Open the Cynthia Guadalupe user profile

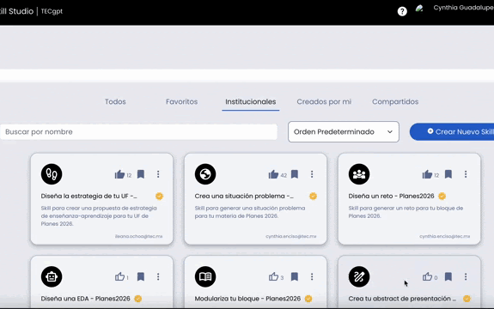[463, 8]
